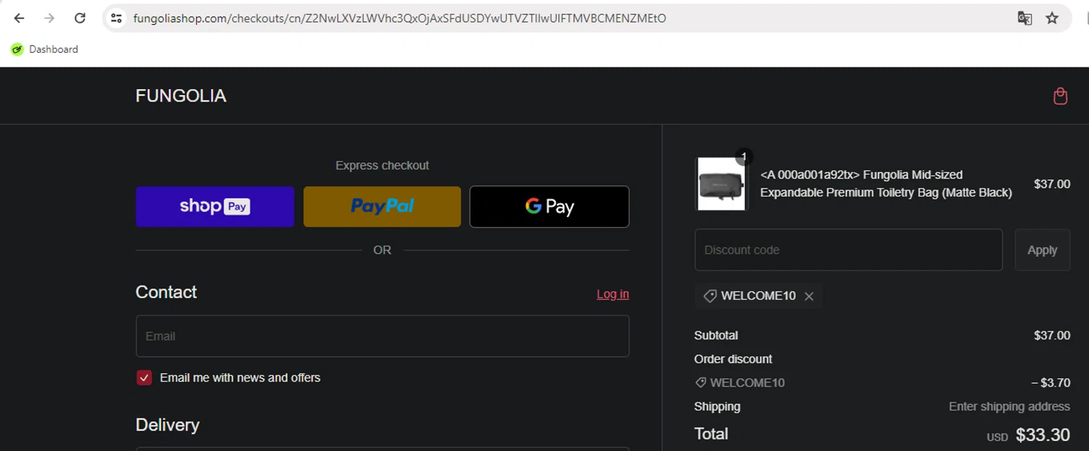Click the Subtotal value $37.00
Viewport: 1089px width, 451px height.
point(1052,336)
